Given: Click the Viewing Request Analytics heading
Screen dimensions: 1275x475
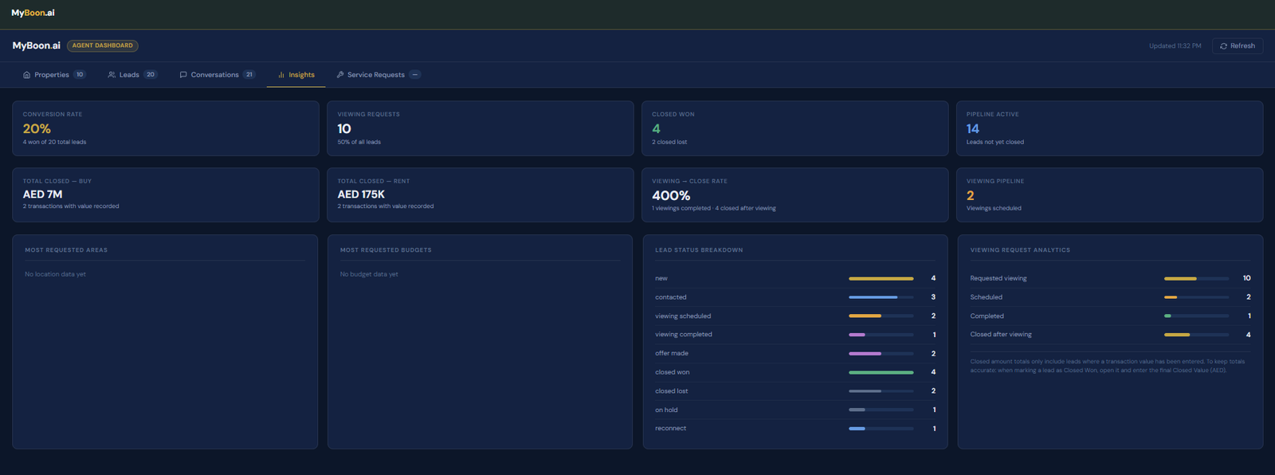Looking at the screenshot, I should (x=1020, y=250).
